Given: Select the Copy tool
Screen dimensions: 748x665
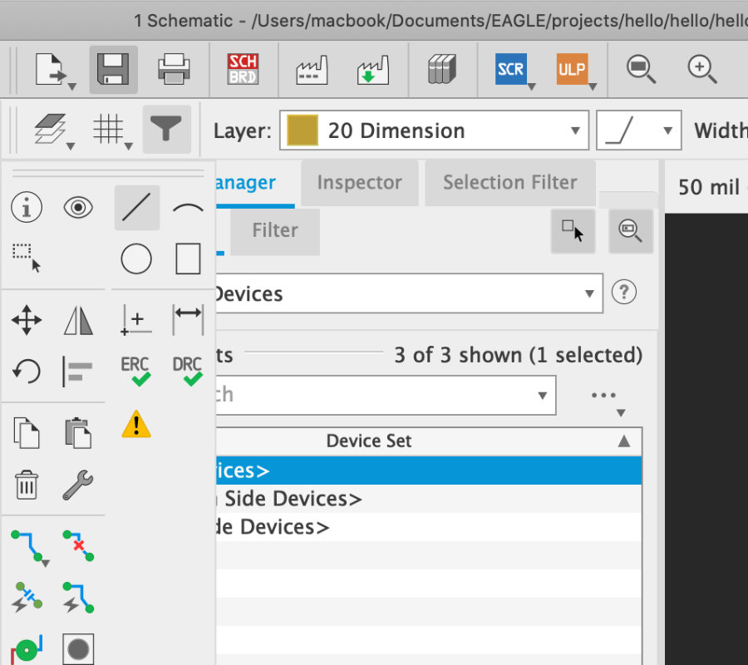Looking at the screenshot, I should click(x=27, y=433).
